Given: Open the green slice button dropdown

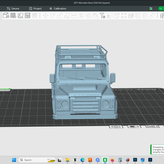Looking at the screenshot, I should click(x=161, y=9).
